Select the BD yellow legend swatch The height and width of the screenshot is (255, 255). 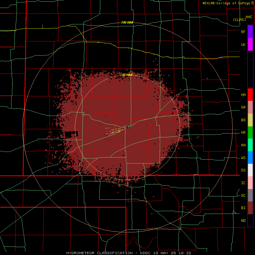click(250, 120)
